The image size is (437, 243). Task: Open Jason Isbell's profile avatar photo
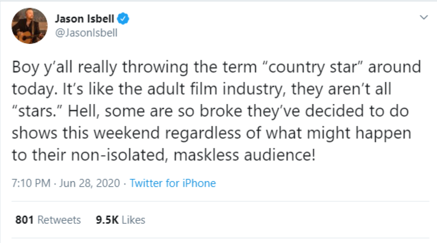29,26
